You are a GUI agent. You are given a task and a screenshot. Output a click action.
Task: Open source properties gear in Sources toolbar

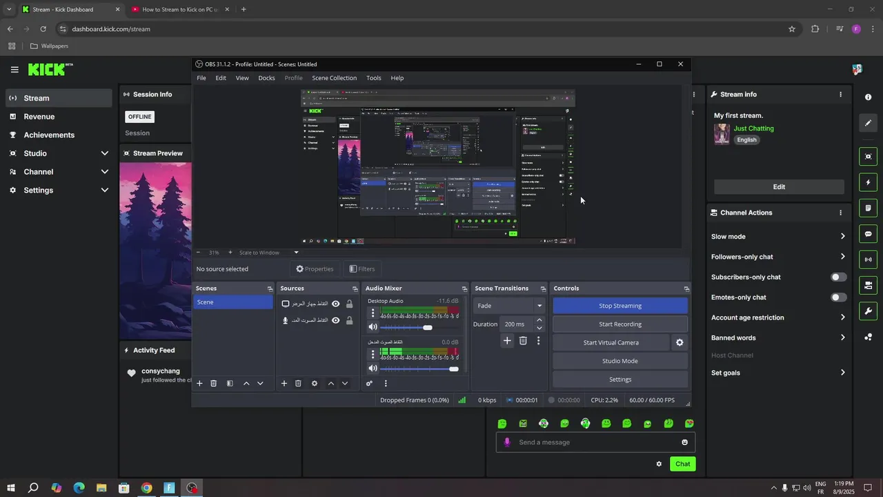point(315,383)
